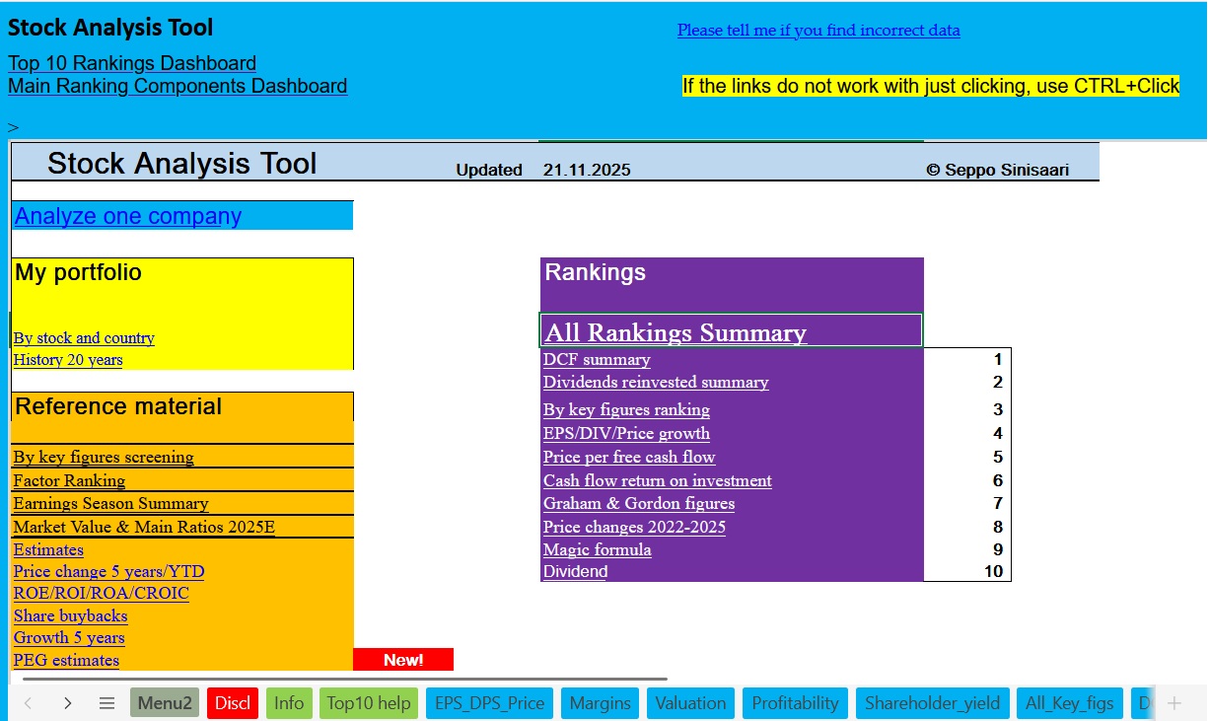Go to previous sheet arrow

coord(28,703)
